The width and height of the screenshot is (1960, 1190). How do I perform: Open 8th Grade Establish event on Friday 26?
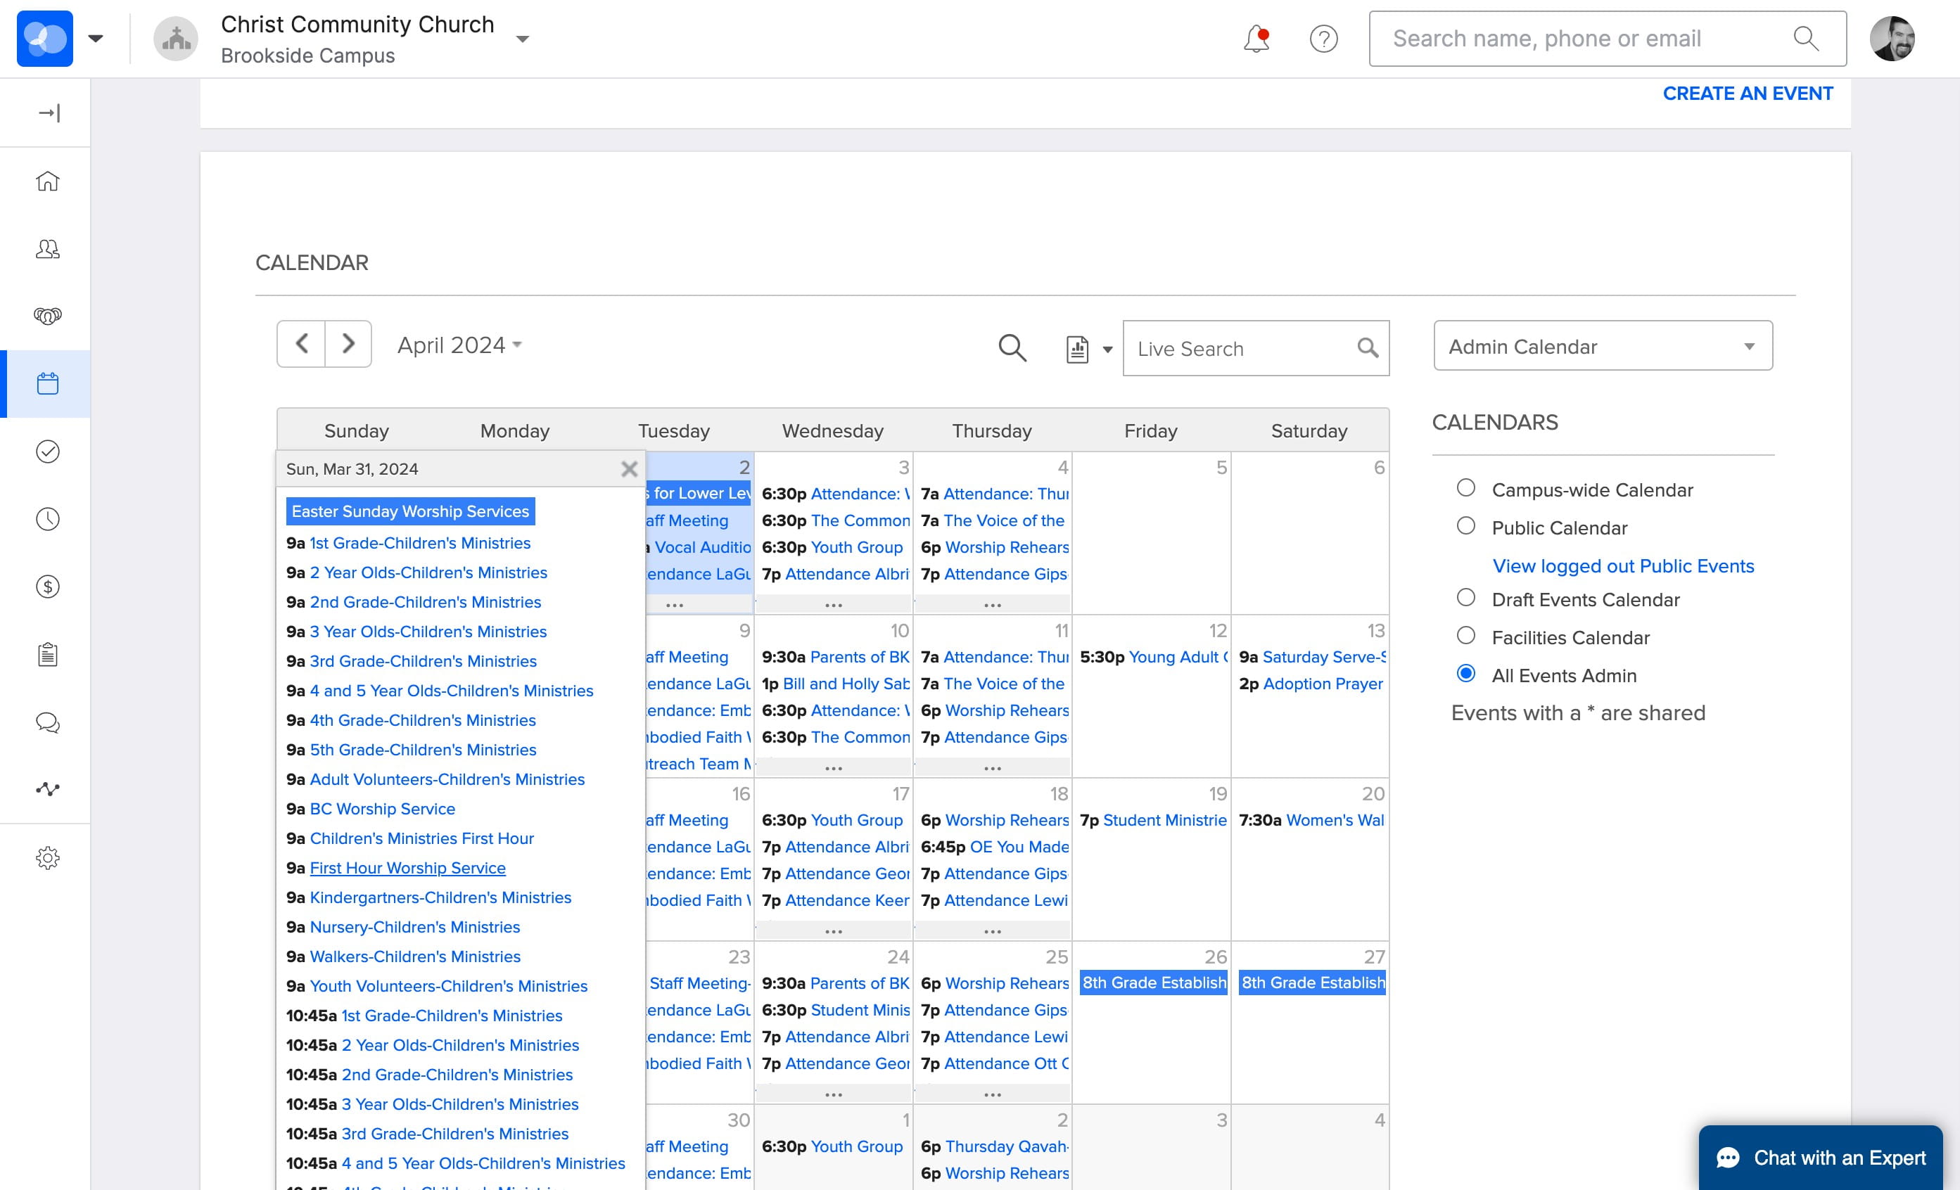[1154, 983]
